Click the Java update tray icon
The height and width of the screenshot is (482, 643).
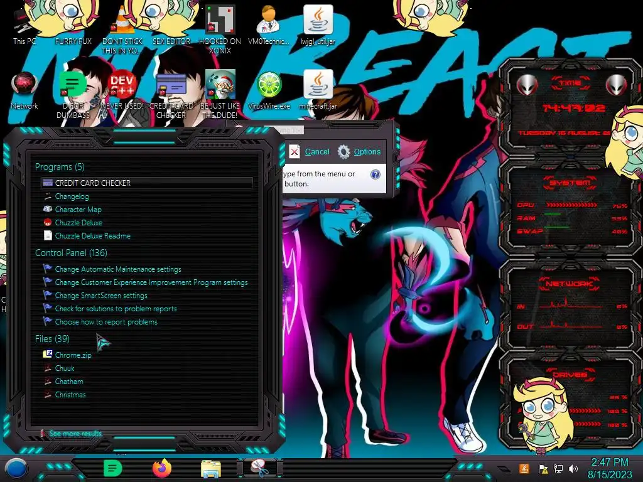pyautogui.click(x=524, y=468)
